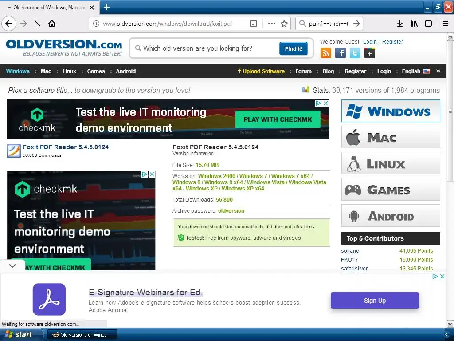454x341 pixels.
Task: Show the sidebar panel
Action: coord(428,24)
